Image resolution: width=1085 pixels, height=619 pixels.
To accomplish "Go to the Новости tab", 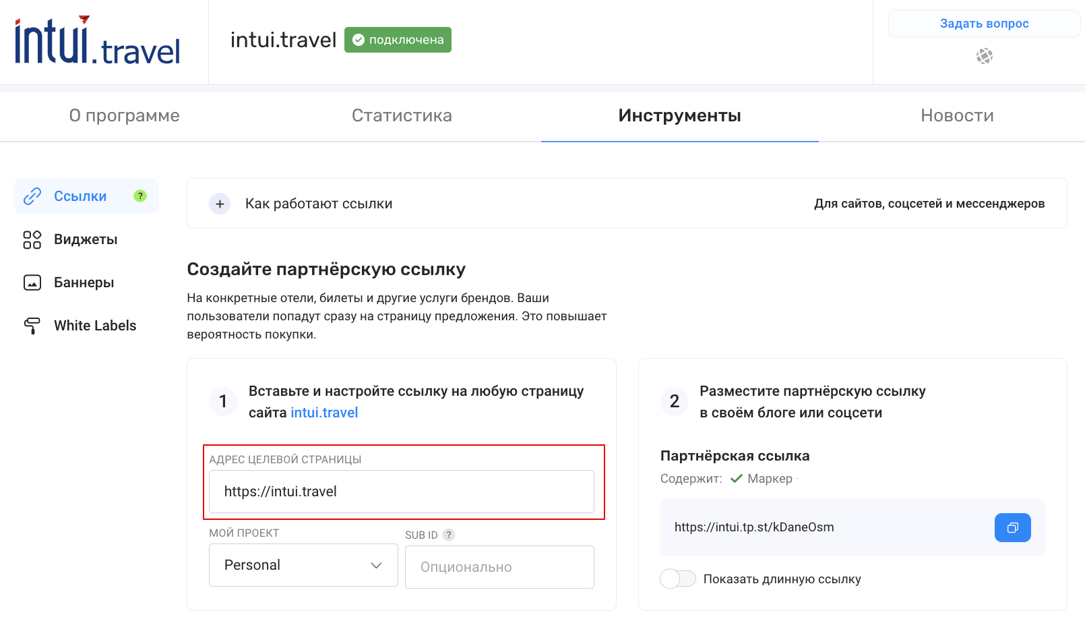I will point(957,116).
